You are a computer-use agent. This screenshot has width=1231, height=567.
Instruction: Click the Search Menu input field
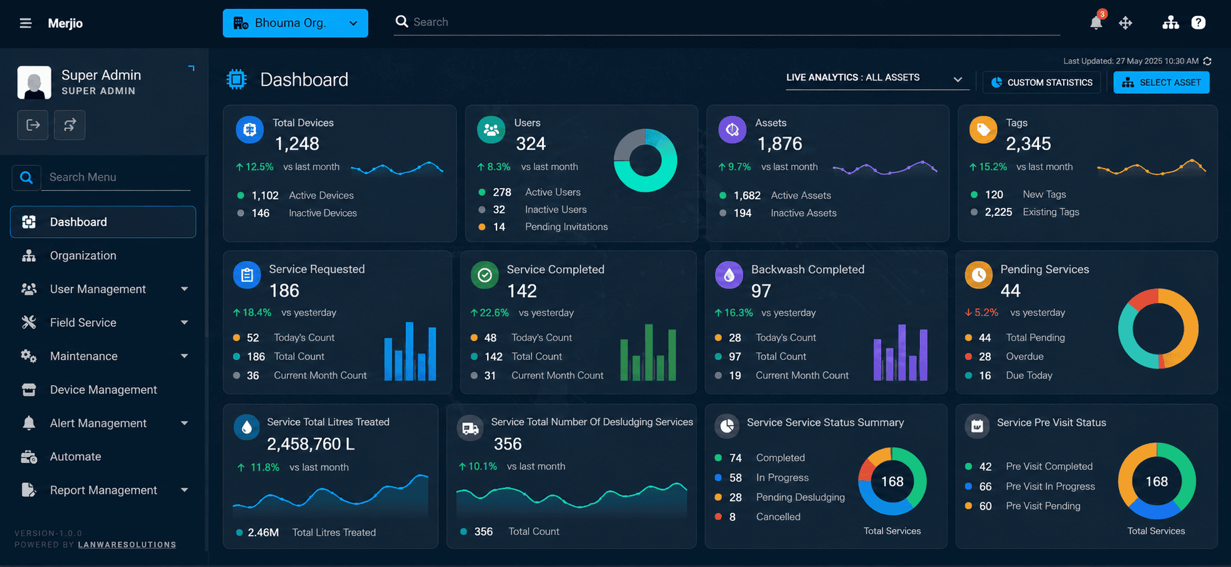(x=116, y=177)
